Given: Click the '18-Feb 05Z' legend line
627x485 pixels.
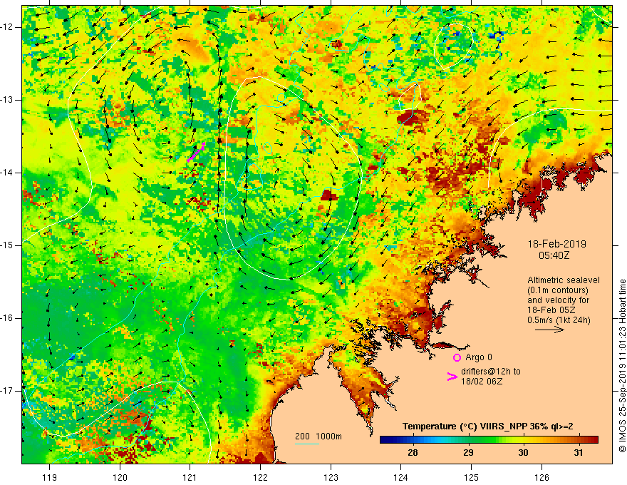Looking at the screenshot, I should (x=550, y=310).
